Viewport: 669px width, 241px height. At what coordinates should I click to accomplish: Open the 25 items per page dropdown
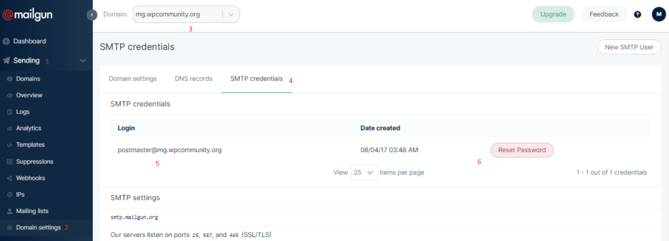click(365, 172)
